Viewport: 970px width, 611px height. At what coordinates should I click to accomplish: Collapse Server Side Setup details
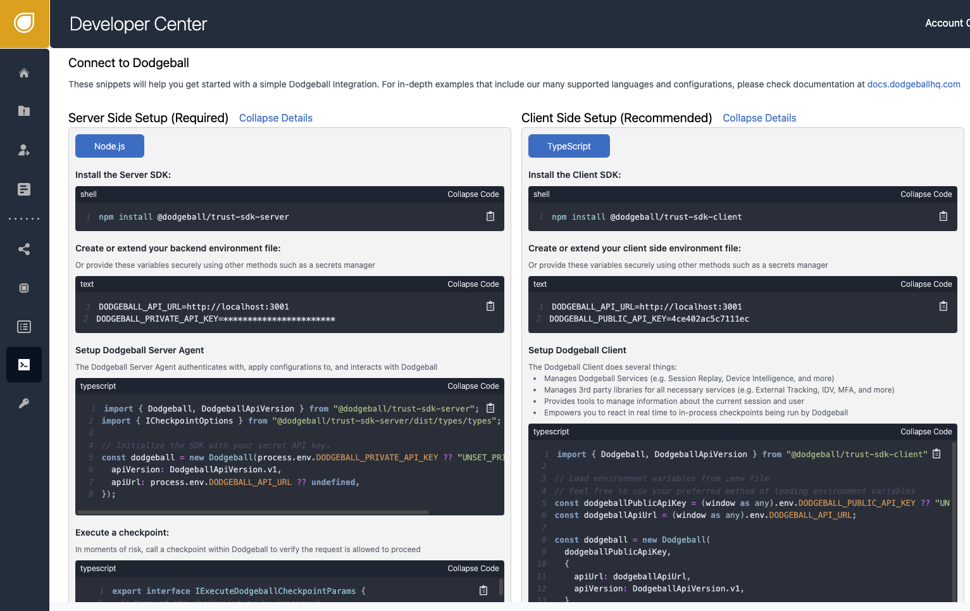tap(276, 118)
